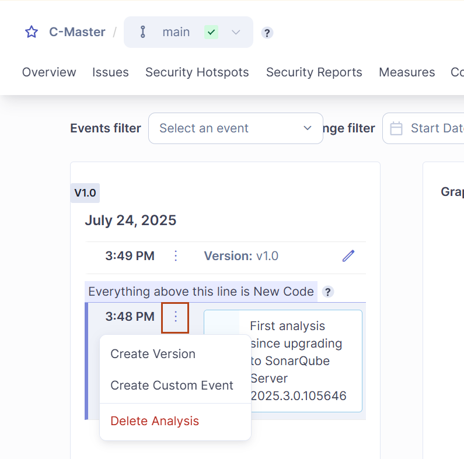Open the 3:49 PM analysis kebab menu
The width and height of the screenshot is (464, 459).
pos(176,255)
